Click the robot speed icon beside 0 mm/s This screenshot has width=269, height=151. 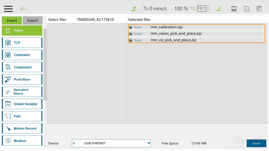click(146, 8)
